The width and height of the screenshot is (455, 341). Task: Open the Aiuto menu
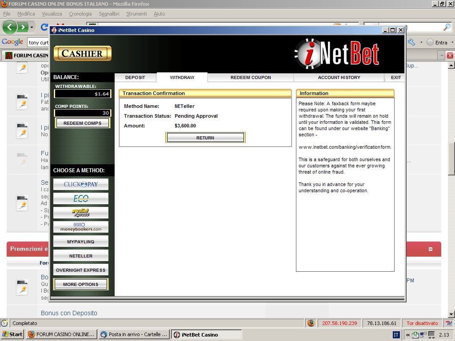click(160, 14)
